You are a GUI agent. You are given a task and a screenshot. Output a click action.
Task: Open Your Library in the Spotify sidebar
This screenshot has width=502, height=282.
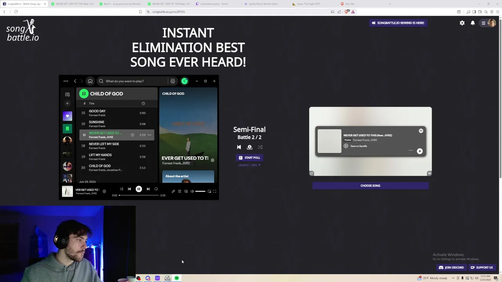click(67, 94)
